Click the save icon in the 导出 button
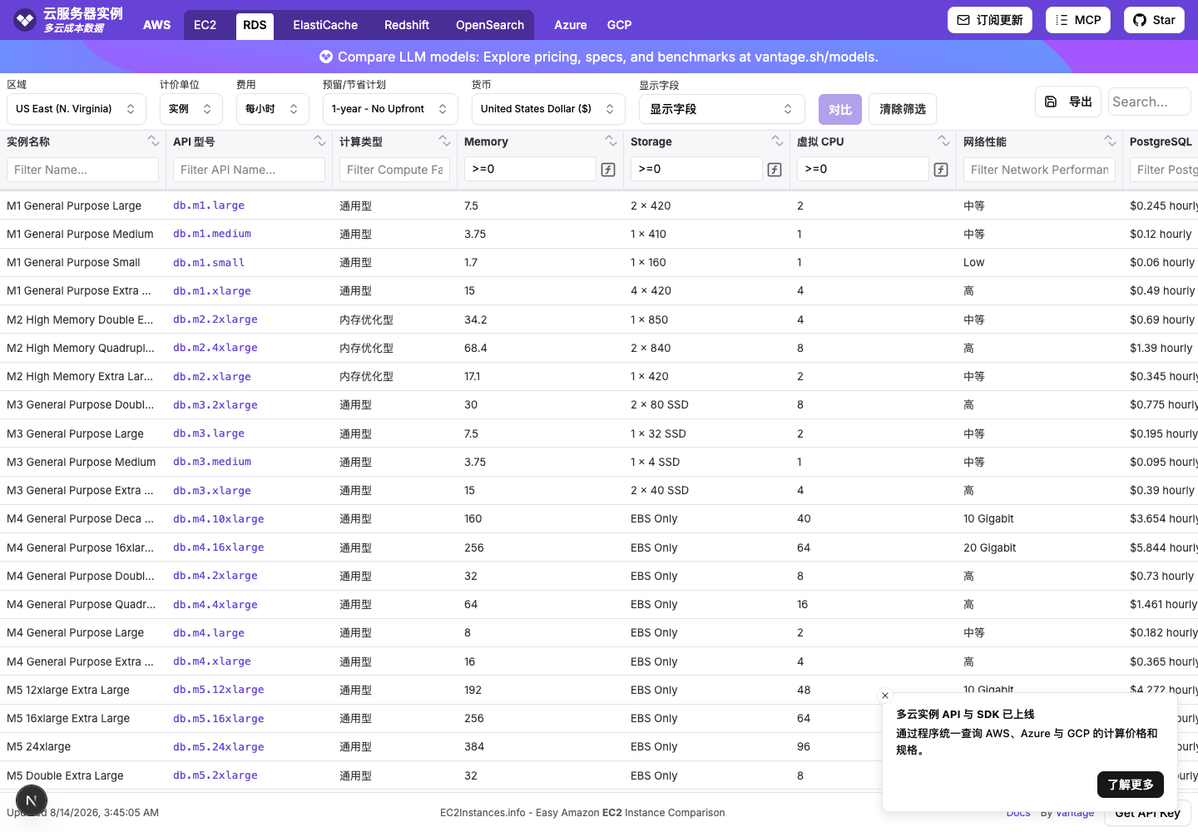Viewport: 1198px width, 832px height. coord(1051,102)
